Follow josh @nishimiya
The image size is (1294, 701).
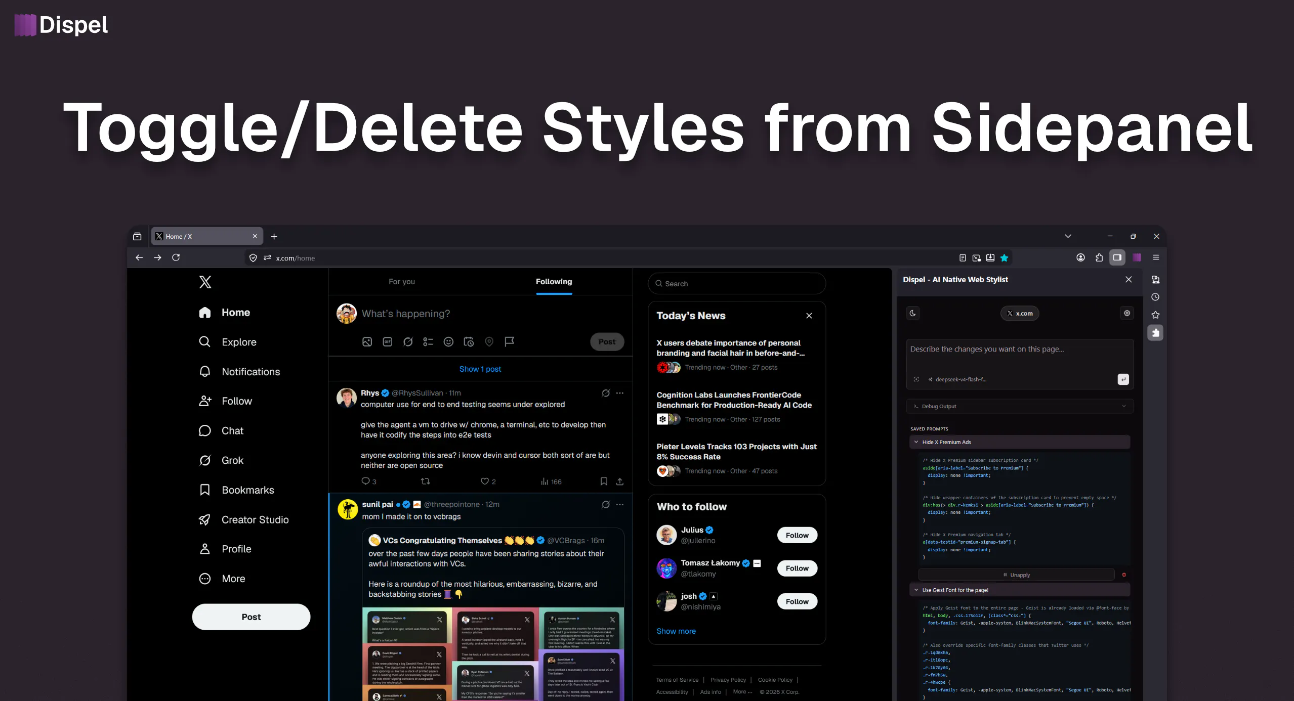(x=797, y=601)
